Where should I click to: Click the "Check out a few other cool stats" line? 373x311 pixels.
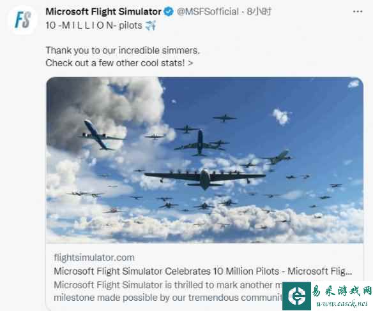119,63
